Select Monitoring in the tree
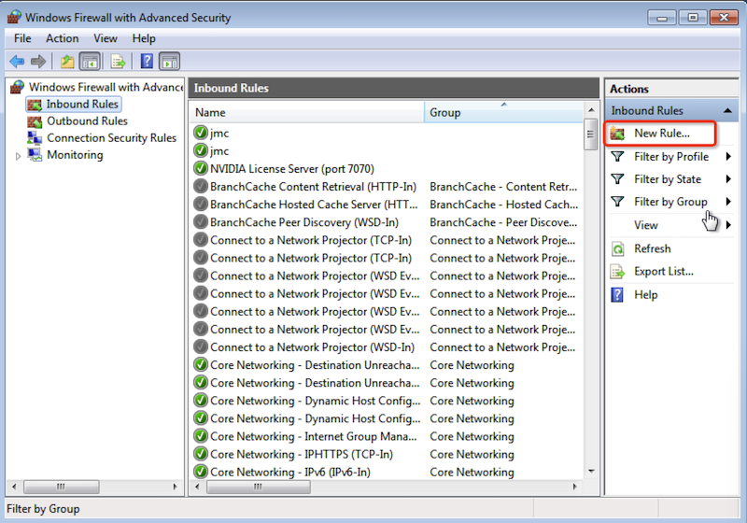Image resolution: width=747 pixels, height=523 pixels. [75, 155]
